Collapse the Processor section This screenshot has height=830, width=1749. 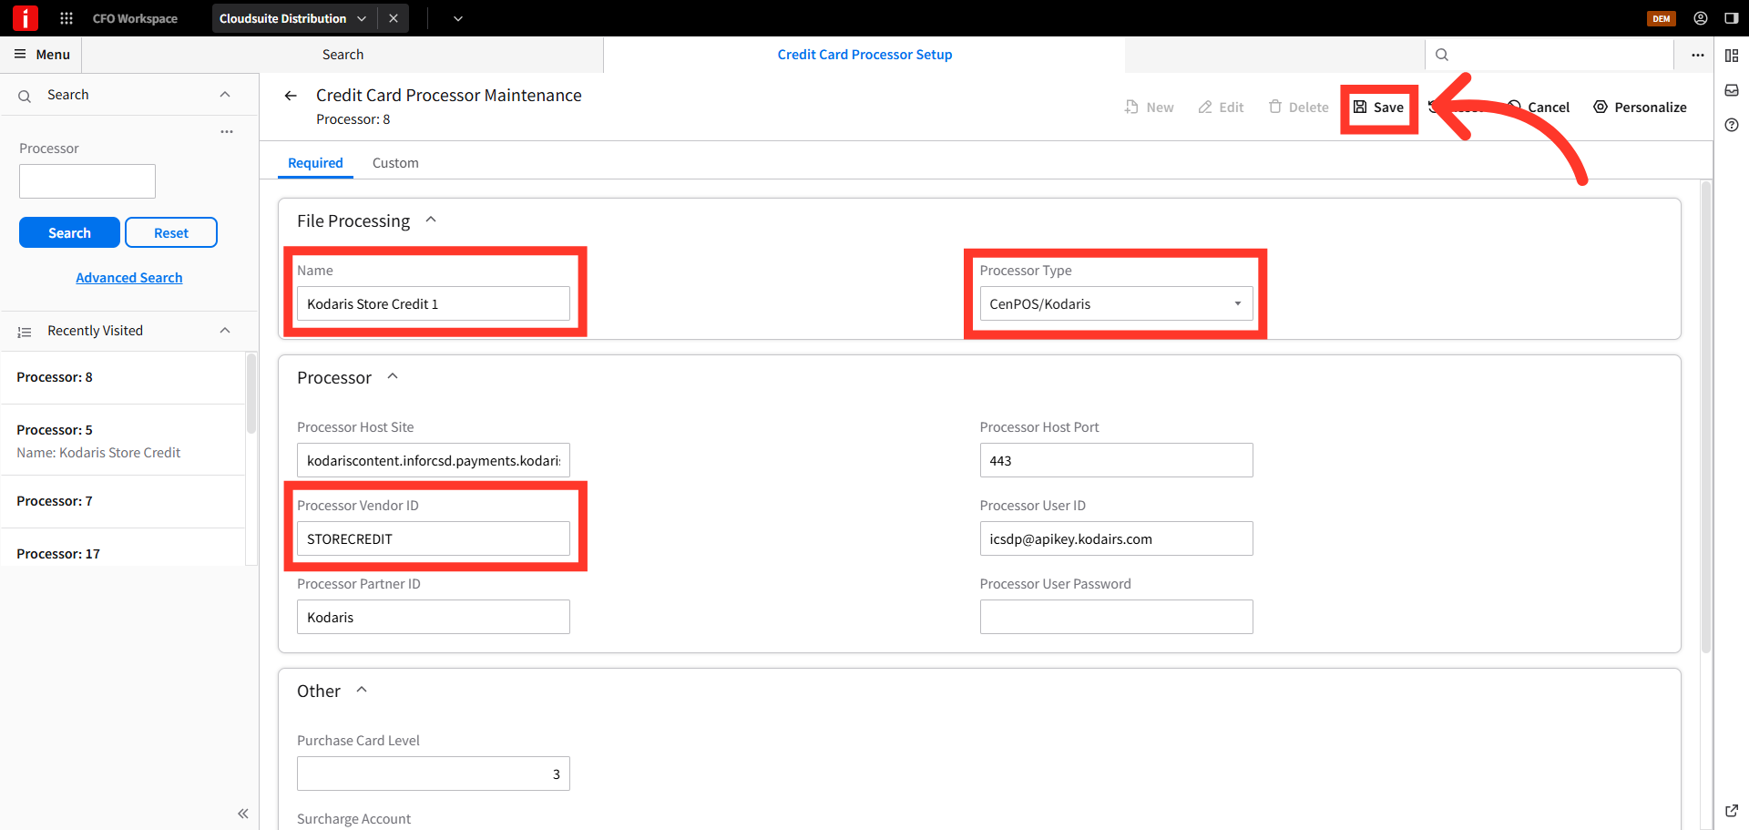click(393, 376)
